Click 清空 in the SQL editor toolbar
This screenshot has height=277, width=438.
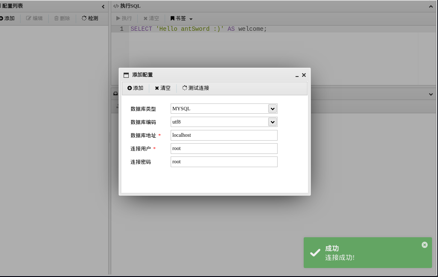151,18
